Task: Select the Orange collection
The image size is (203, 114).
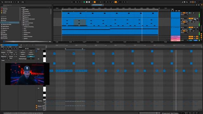Action: coord(4,11)
